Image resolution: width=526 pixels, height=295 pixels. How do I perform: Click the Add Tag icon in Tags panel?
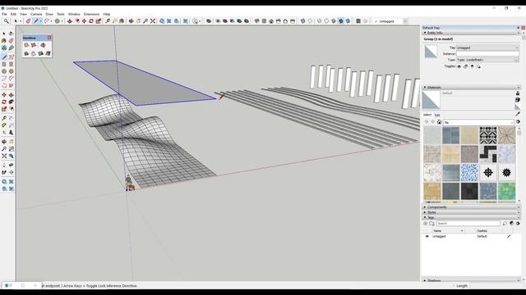[426, 224]
